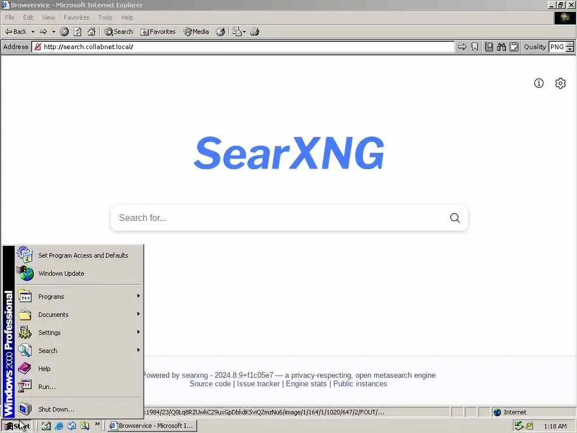Open the IE Search toolbar button

pos(118,32)
